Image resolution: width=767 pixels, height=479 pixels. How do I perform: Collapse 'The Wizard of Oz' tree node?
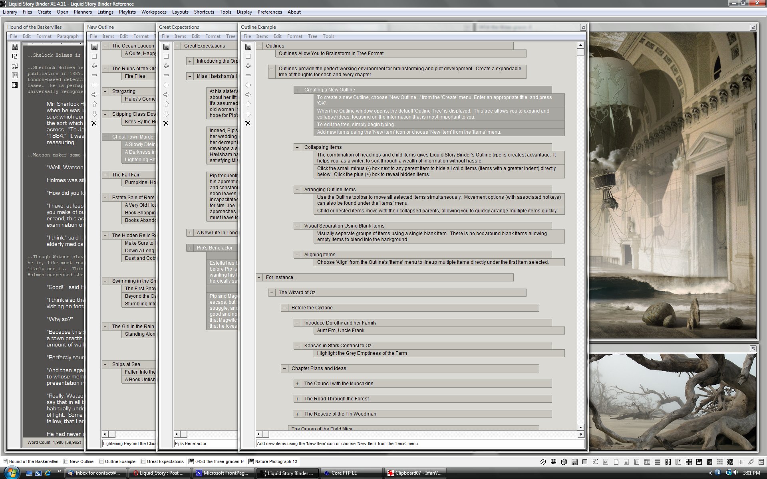click(272, 293)
